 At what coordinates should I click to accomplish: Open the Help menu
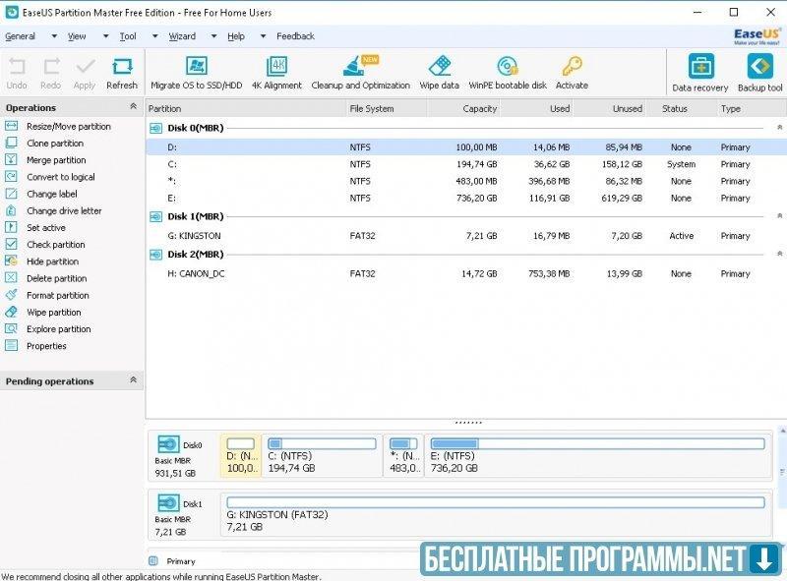pyautogui.click(x=236, y=36)
